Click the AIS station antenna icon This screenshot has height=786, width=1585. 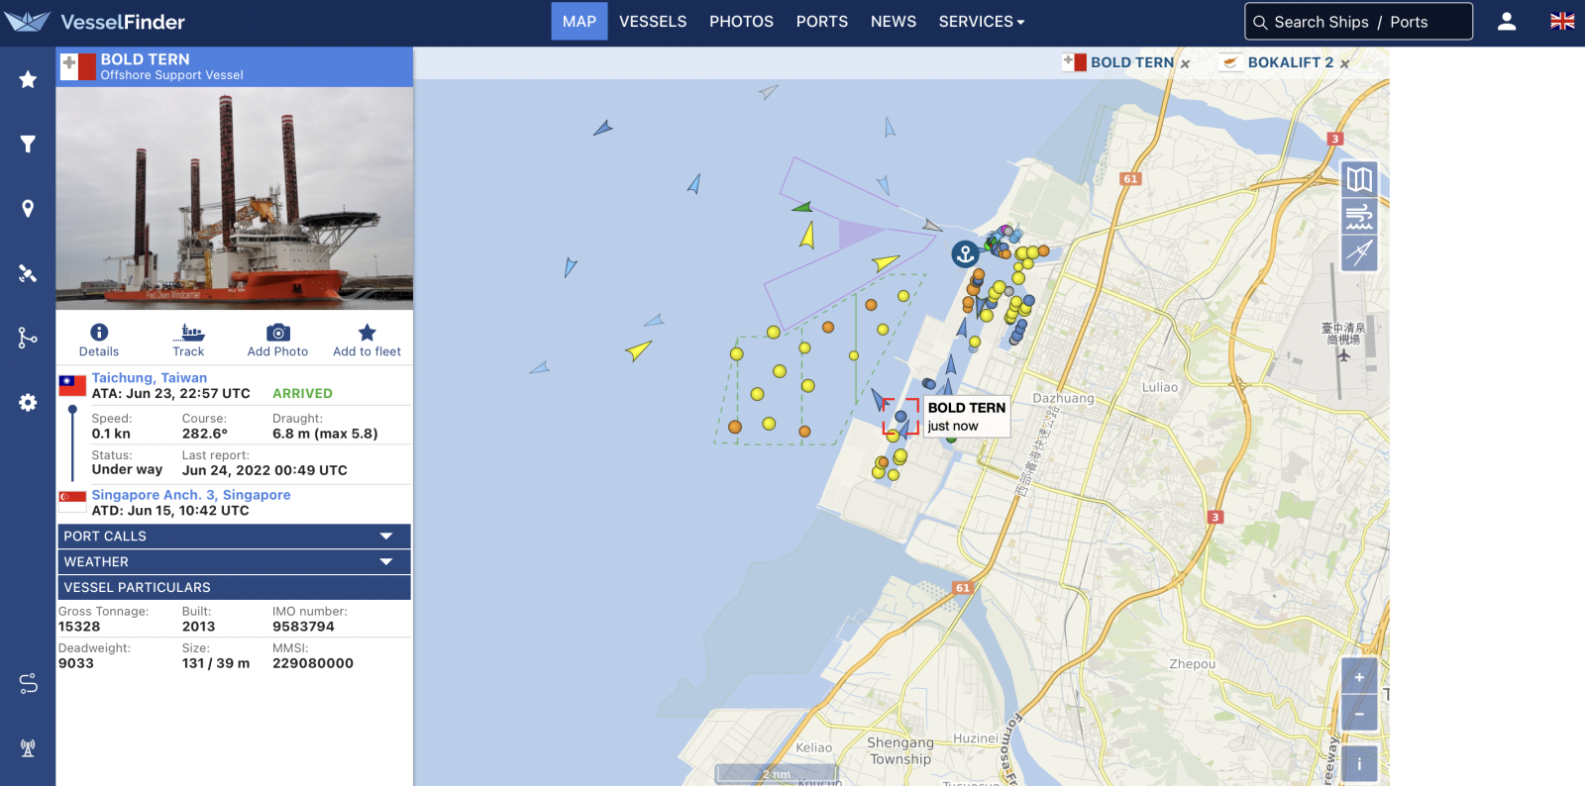[28, 748]
